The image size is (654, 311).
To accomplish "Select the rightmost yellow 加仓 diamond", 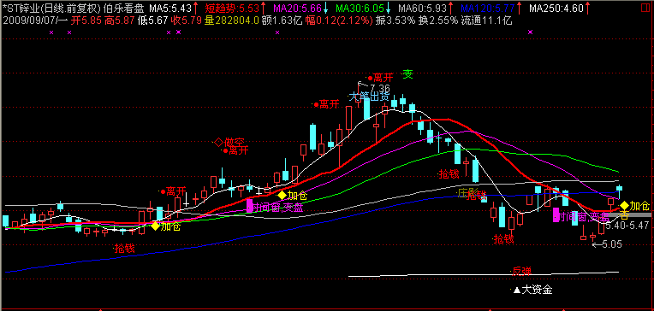I will click(624, 206).
